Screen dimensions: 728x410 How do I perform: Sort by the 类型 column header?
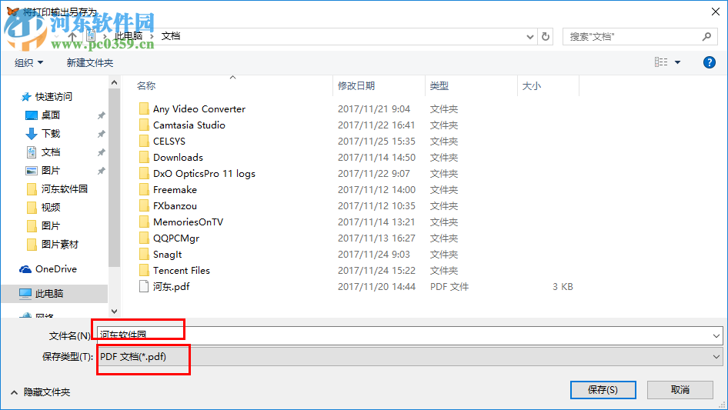tap(439, 85)
